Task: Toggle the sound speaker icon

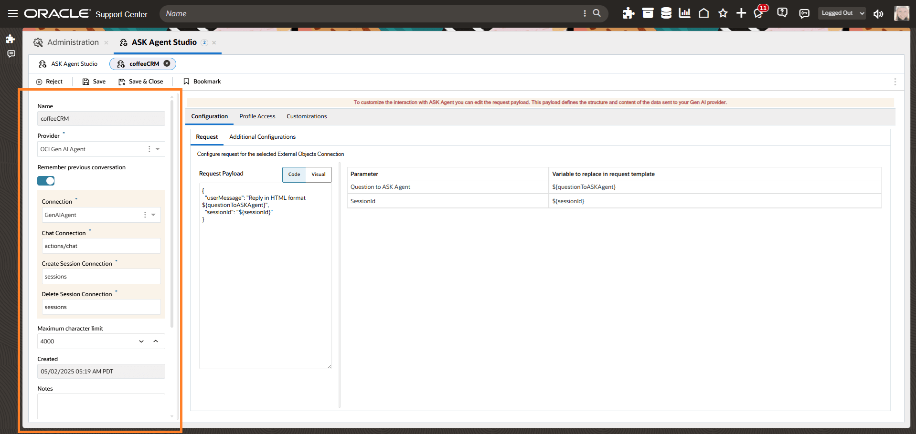Action: pyautogui.click(x=878, y=14)
